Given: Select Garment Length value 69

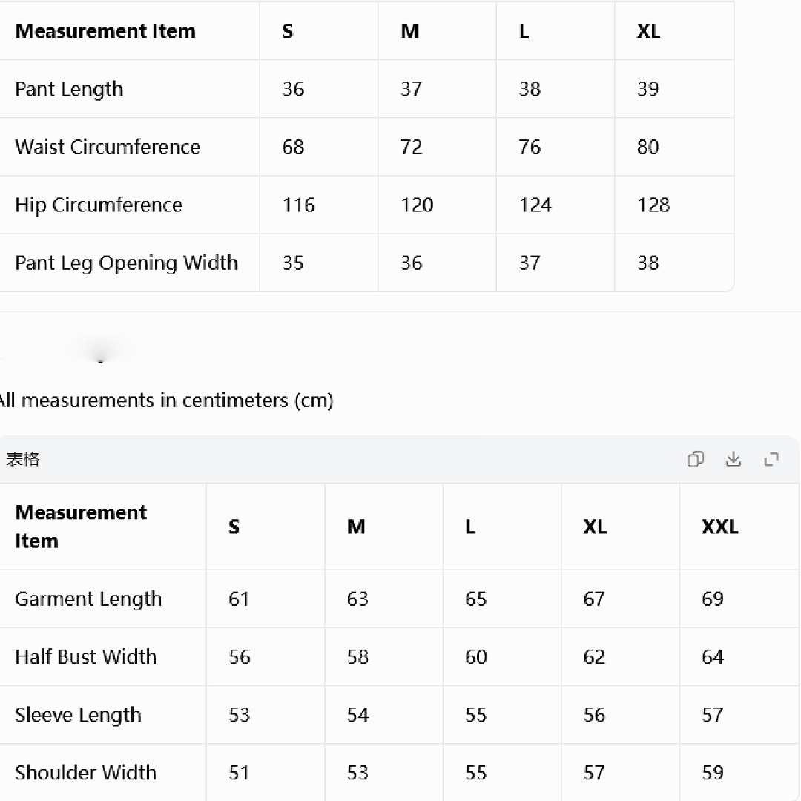Looking at the screenshot, I should 713,599.
